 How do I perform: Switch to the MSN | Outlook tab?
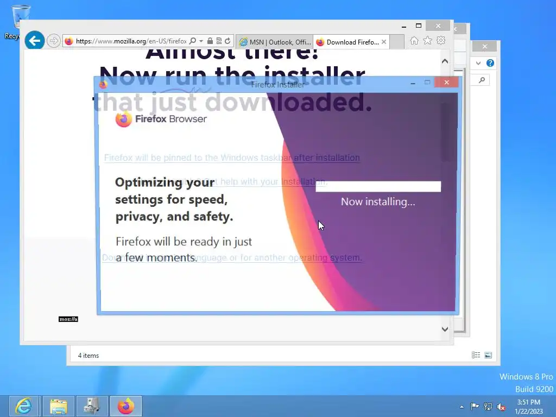(275, 42)
